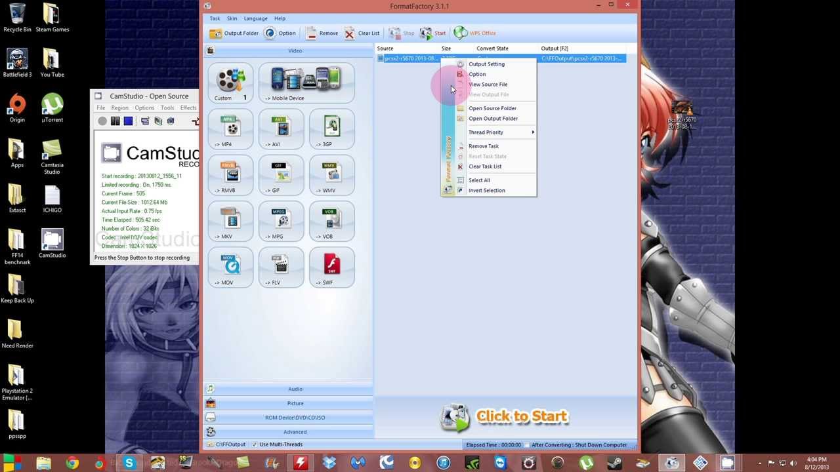Open Chrome from the taskbar
The height and width of the screenshot is (472, 840).
coord(72,463)
